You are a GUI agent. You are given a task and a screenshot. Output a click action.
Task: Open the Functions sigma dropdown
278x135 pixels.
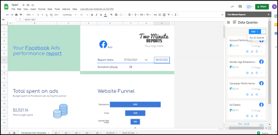[x=176, y=15]
